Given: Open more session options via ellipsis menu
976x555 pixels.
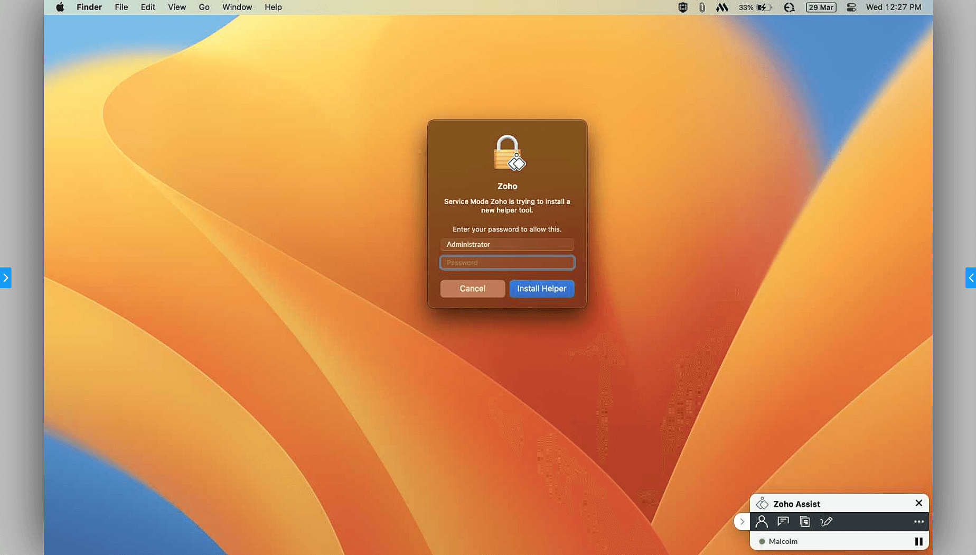Looking at the screenshot, I should click(918, 521).
